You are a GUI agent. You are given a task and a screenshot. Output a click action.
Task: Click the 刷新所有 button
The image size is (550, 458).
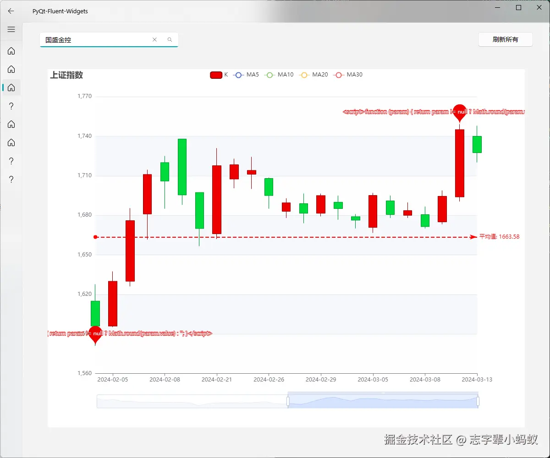click(x=506, y=39)
